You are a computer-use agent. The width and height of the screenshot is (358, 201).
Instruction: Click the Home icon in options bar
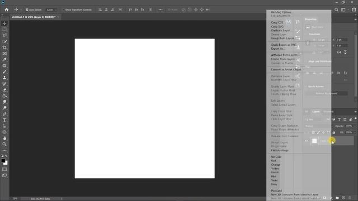click(7, 9)
